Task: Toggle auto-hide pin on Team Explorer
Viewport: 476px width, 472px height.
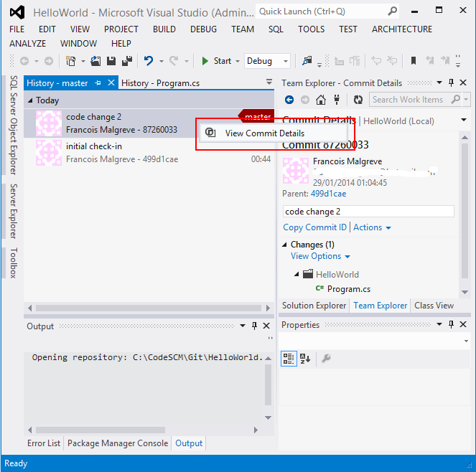Action: coord(451,82)
